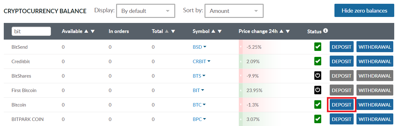Click green checkmark status icon for BitSend
This screenshot has height=126, width=398.
click(318, 47)
